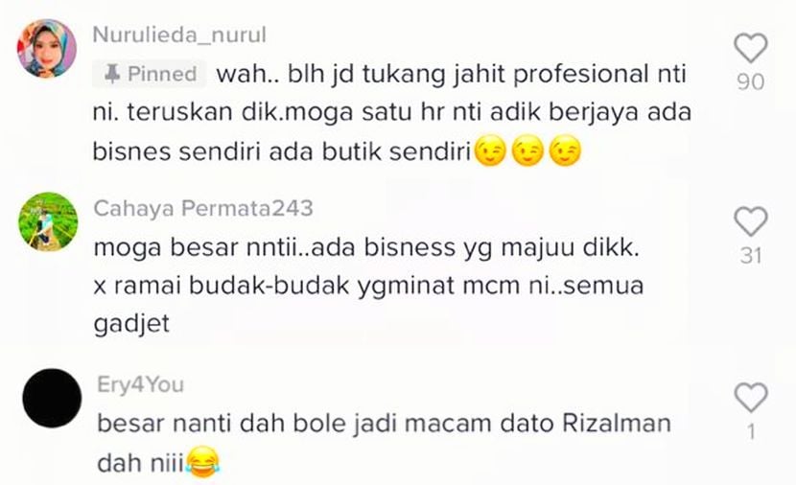Click the laughing-crying emoji in Ery4You's comment
The image size is (796, 485).
[202, 462]
